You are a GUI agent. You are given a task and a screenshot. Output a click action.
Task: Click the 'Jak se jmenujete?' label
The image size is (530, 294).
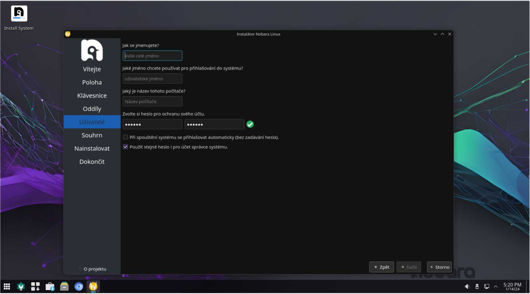tap(141, 45)
